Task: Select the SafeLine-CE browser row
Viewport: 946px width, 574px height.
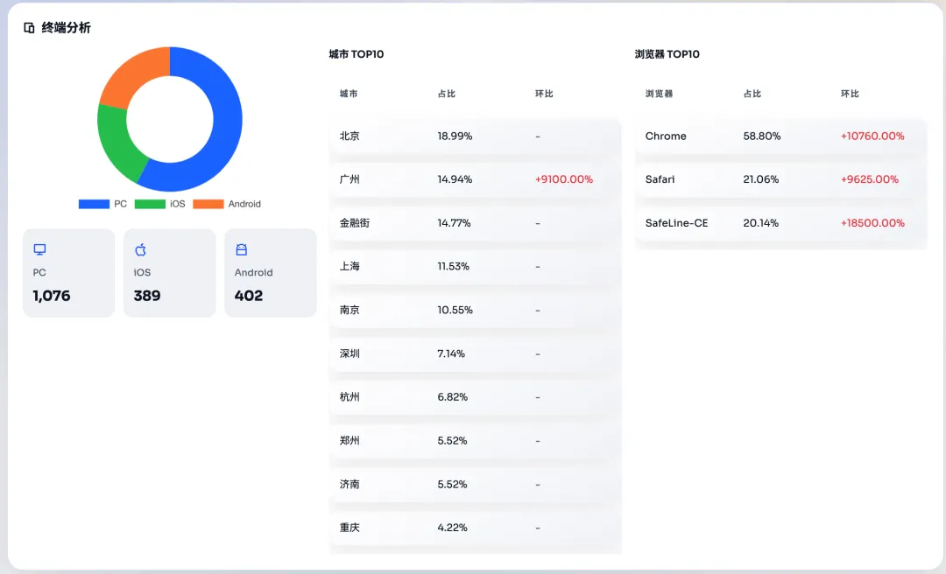Action: click(780, 223)
